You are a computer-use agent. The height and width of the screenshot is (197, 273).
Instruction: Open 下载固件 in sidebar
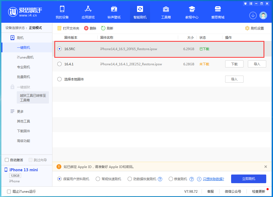click(x=24, y=131)
